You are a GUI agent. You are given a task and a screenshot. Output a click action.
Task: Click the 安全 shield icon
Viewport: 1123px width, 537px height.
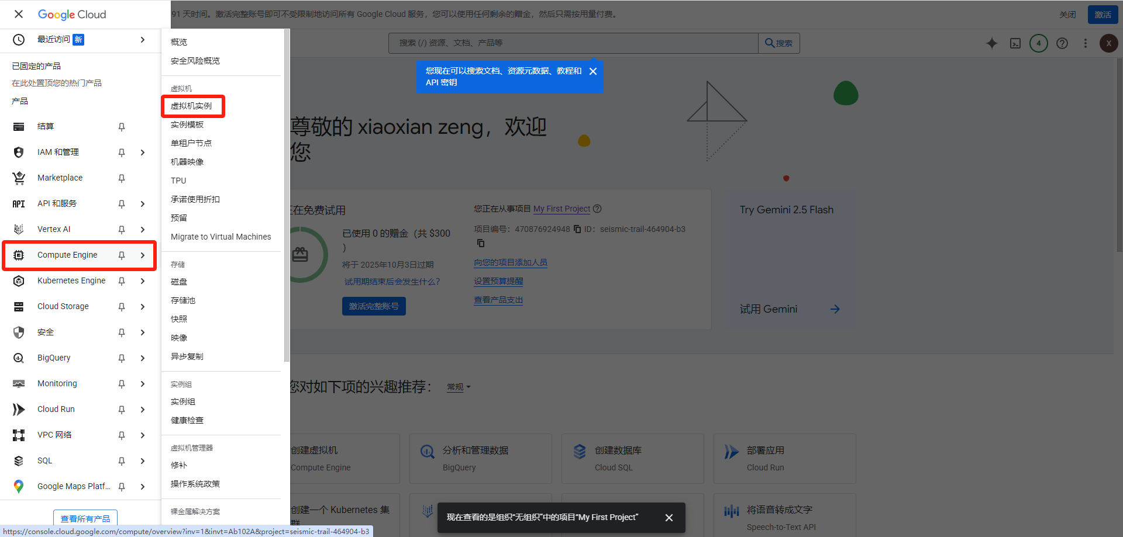coord(19,332)
